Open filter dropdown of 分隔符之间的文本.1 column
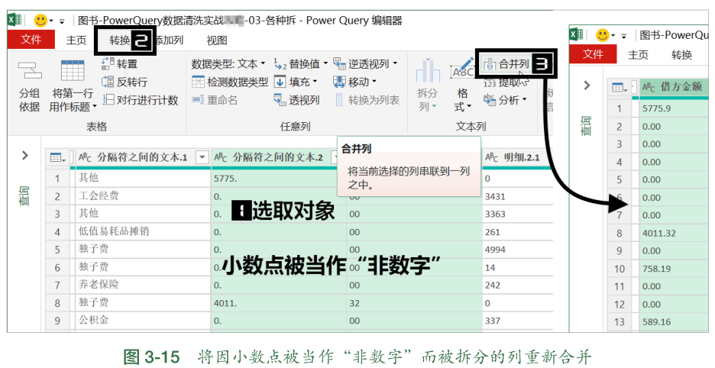Image resolution: width=715 pixels, height=368 pixels. coord(202,158)
